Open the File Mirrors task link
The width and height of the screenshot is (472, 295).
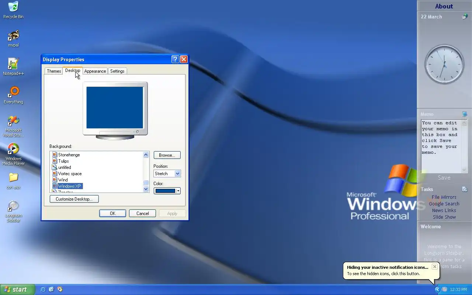pos(444,197)
